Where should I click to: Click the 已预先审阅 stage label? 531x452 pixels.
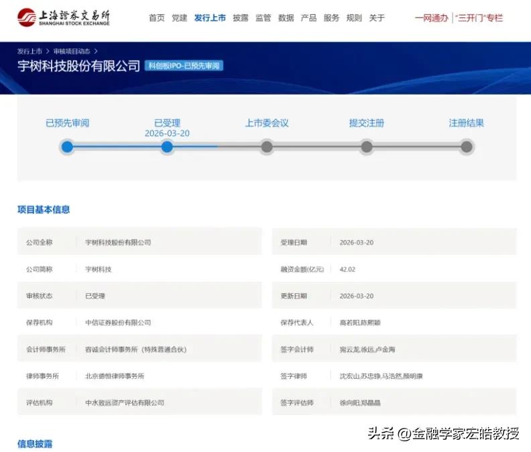click(68, 123)
